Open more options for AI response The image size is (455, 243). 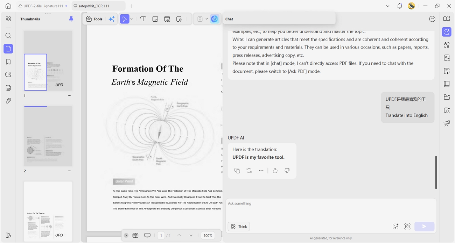point(261,171)
